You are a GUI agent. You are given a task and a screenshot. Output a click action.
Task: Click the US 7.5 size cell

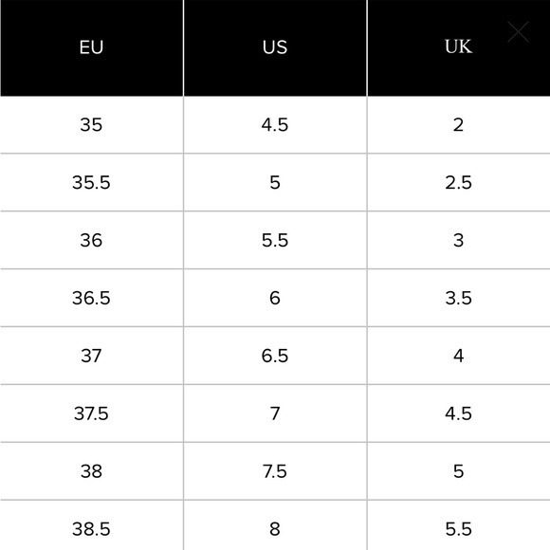[275, 471]
